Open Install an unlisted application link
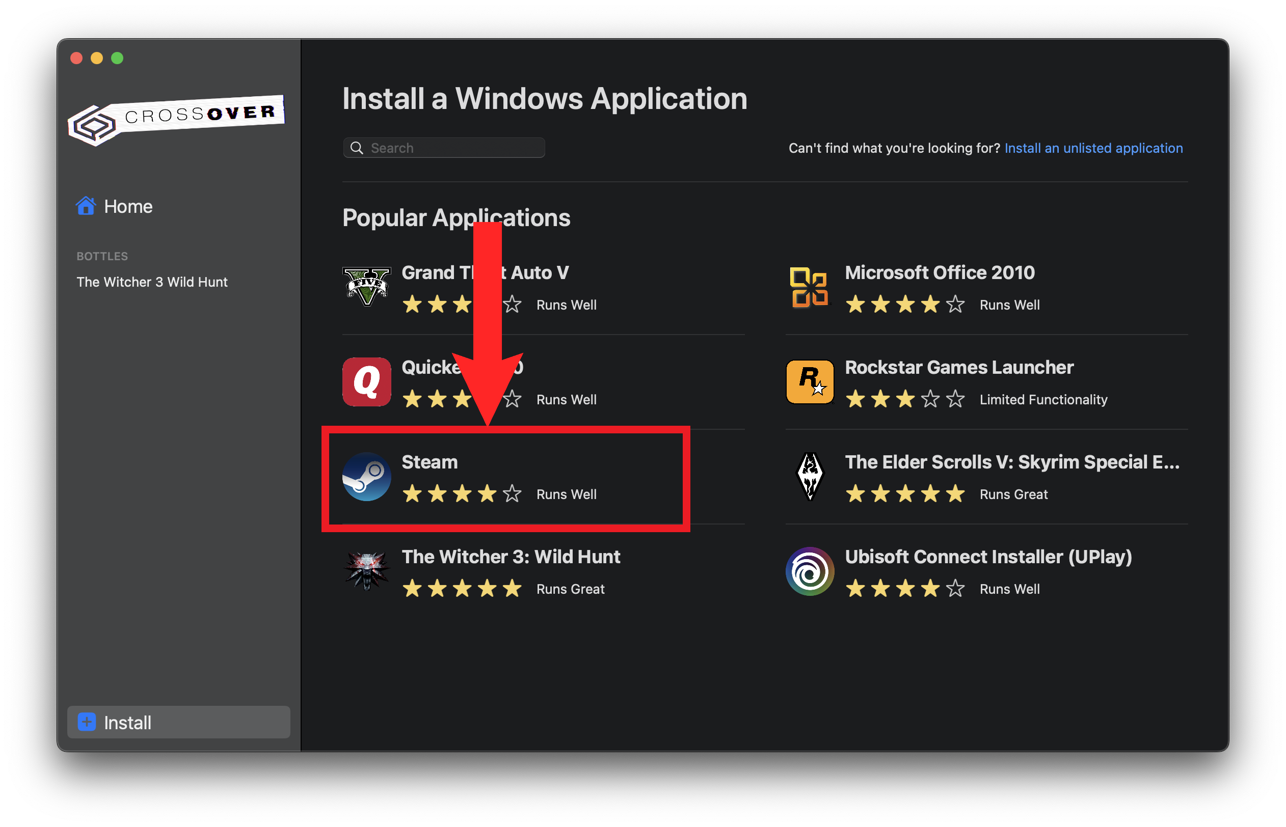The image size is (1286, 827). (1093, 148)
